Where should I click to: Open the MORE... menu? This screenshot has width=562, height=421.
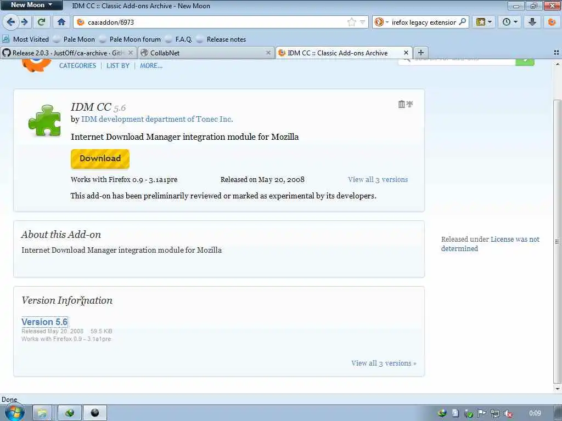point(151,66)
